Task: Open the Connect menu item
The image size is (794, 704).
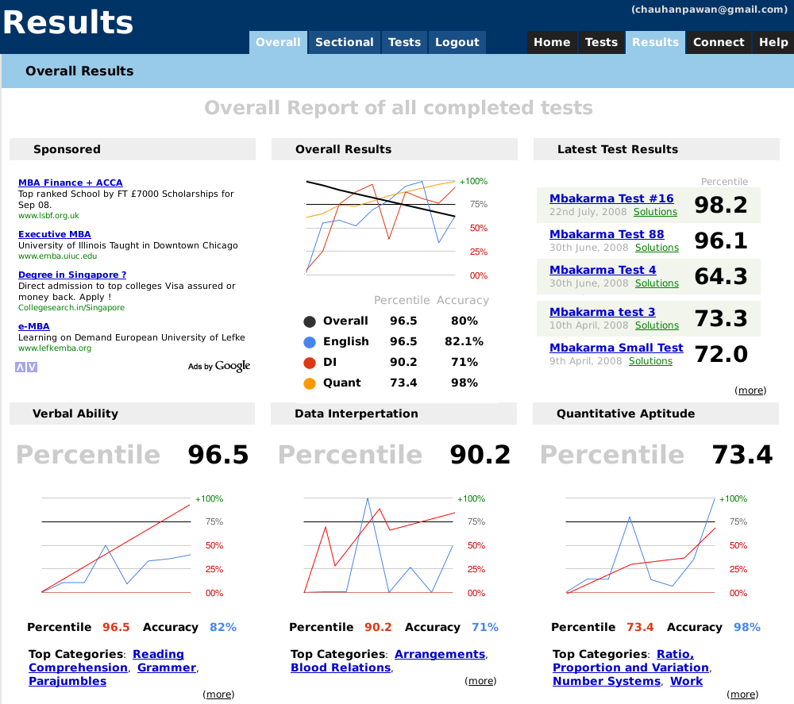Action: pyautogui.click(x=719, y=43)
